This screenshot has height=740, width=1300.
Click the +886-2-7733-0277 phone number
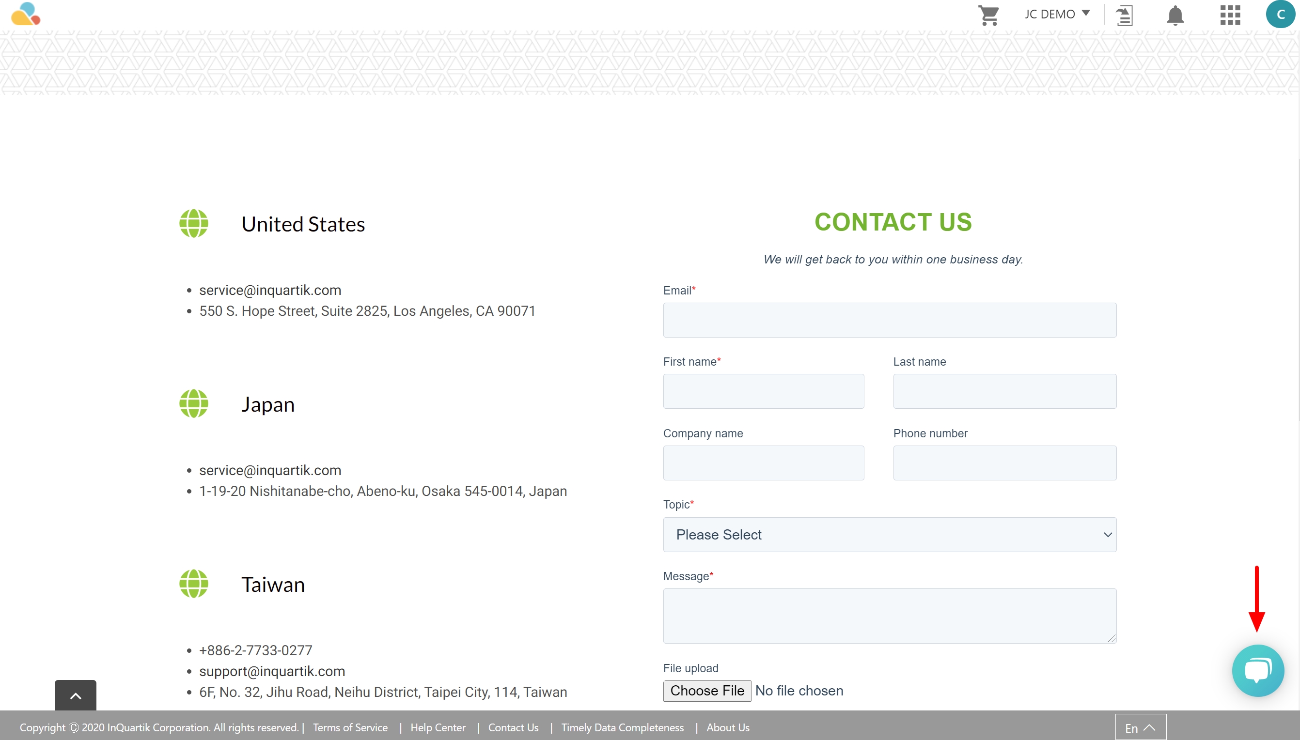256,650
